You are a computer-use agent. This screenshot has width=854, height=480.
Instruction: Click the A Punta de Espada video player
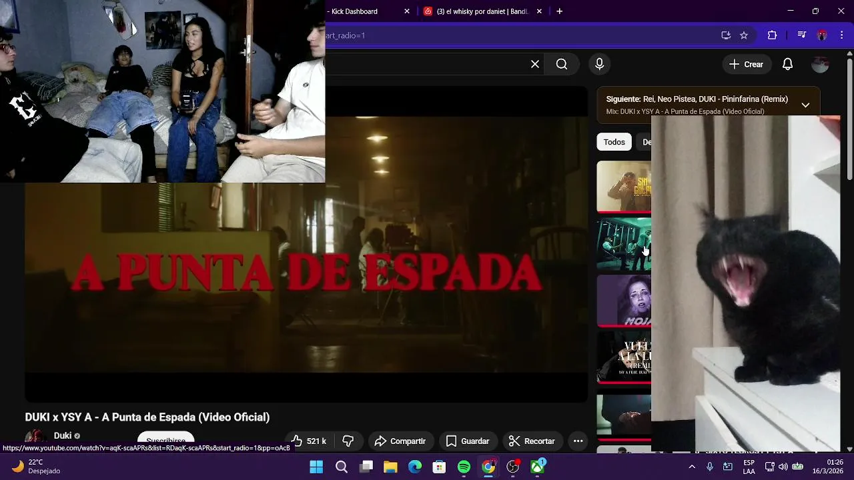pyautogui.click(x=306, y=244)
